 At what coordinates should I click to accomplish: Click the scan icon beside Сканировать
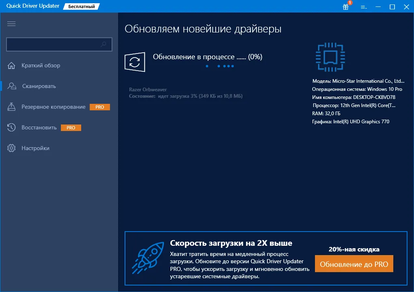12,86
